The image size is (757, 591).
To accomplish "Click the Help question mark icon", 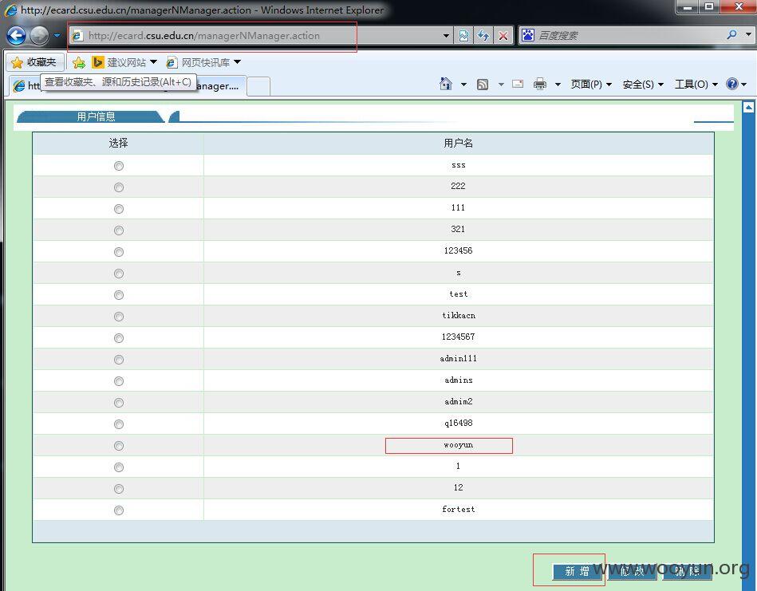I will click(732, 84).
